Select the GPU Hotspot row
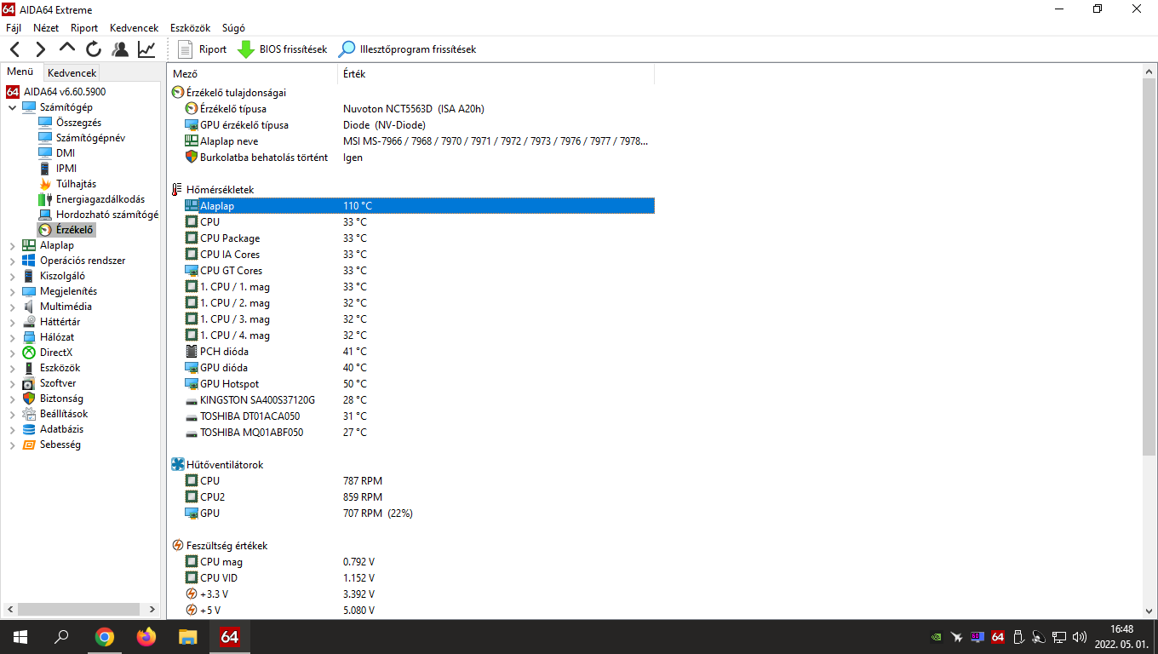Screen dimensions: 1158x654 pyautogui.click(x=419, y=383)
